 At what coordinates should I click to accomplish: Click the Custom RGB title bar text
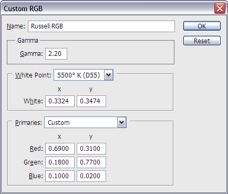[x=23, y=8]
